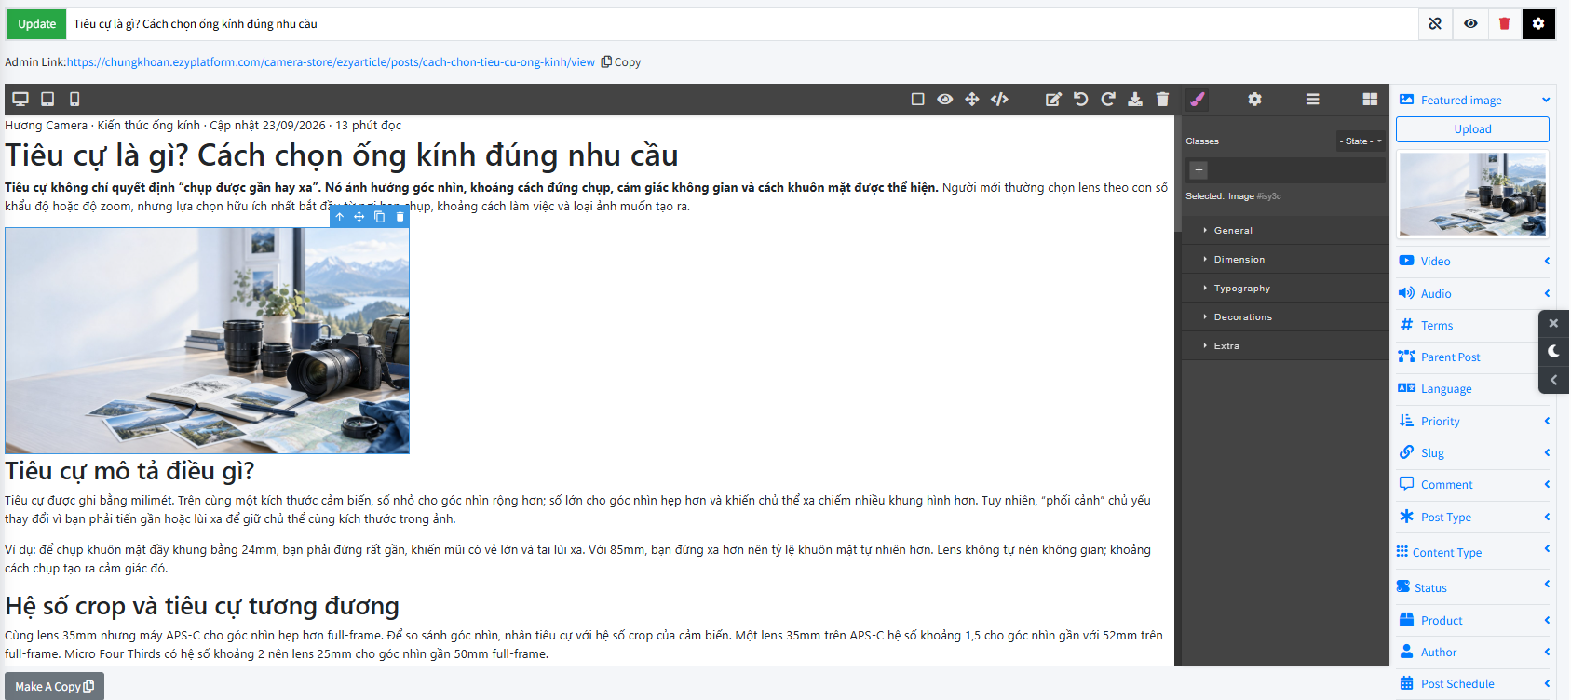Image resolution: width=1571 pixels, height=700 pixels.
Task: Open the Layers manager tab
Action: click(x=1312, y=99)
